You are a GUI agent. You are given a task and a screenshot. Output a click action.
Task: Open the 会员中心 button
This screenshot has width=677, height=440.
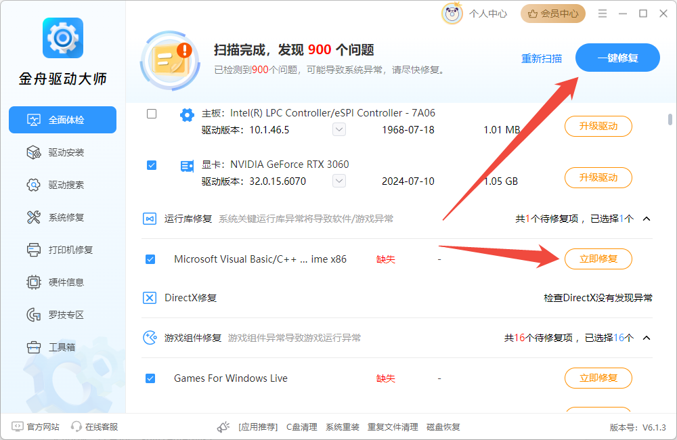(x=553, y=14)
